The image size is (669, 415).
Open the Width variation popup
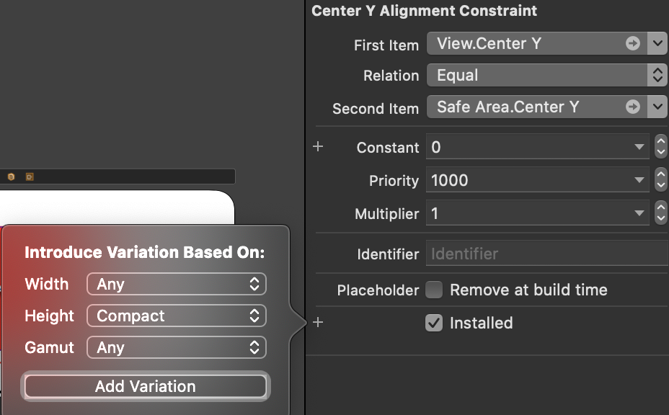177,284
